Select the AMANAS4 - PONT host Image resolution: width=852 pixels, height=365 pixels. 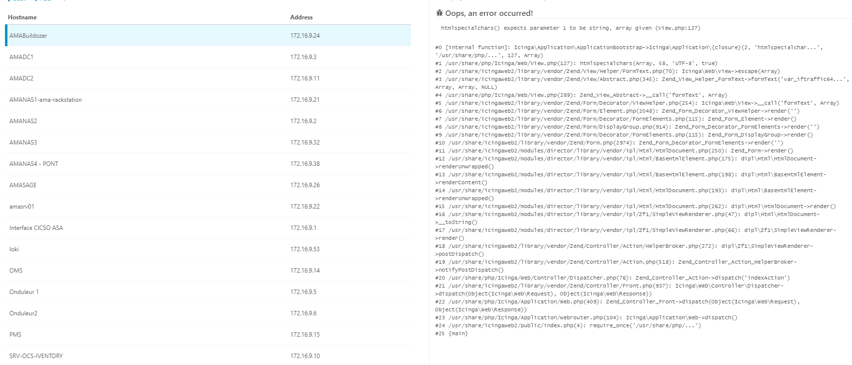coord(208,164)
